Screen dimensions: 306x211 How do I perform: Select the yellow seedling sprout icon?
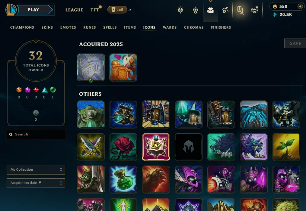tap(286, 147)
